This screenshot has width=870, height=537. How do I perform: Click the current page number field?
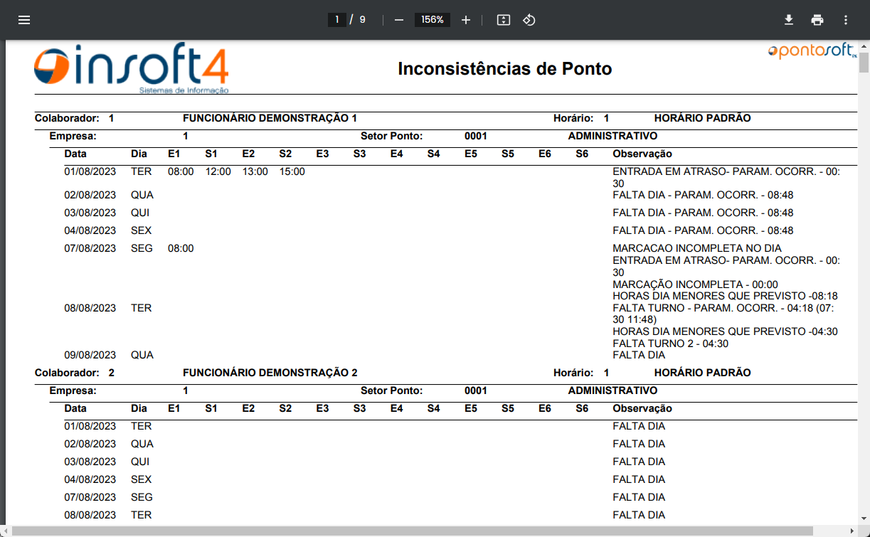pos(337,20)
